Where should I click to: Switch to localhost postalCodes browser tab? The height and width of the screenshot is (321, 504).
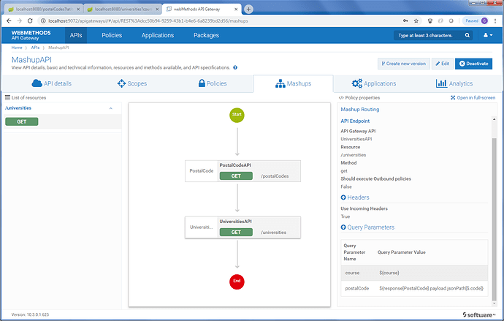point(44,10)
